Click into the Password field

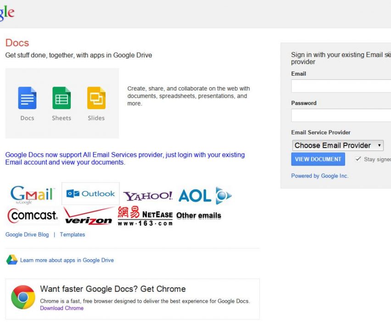pos(341,116)
